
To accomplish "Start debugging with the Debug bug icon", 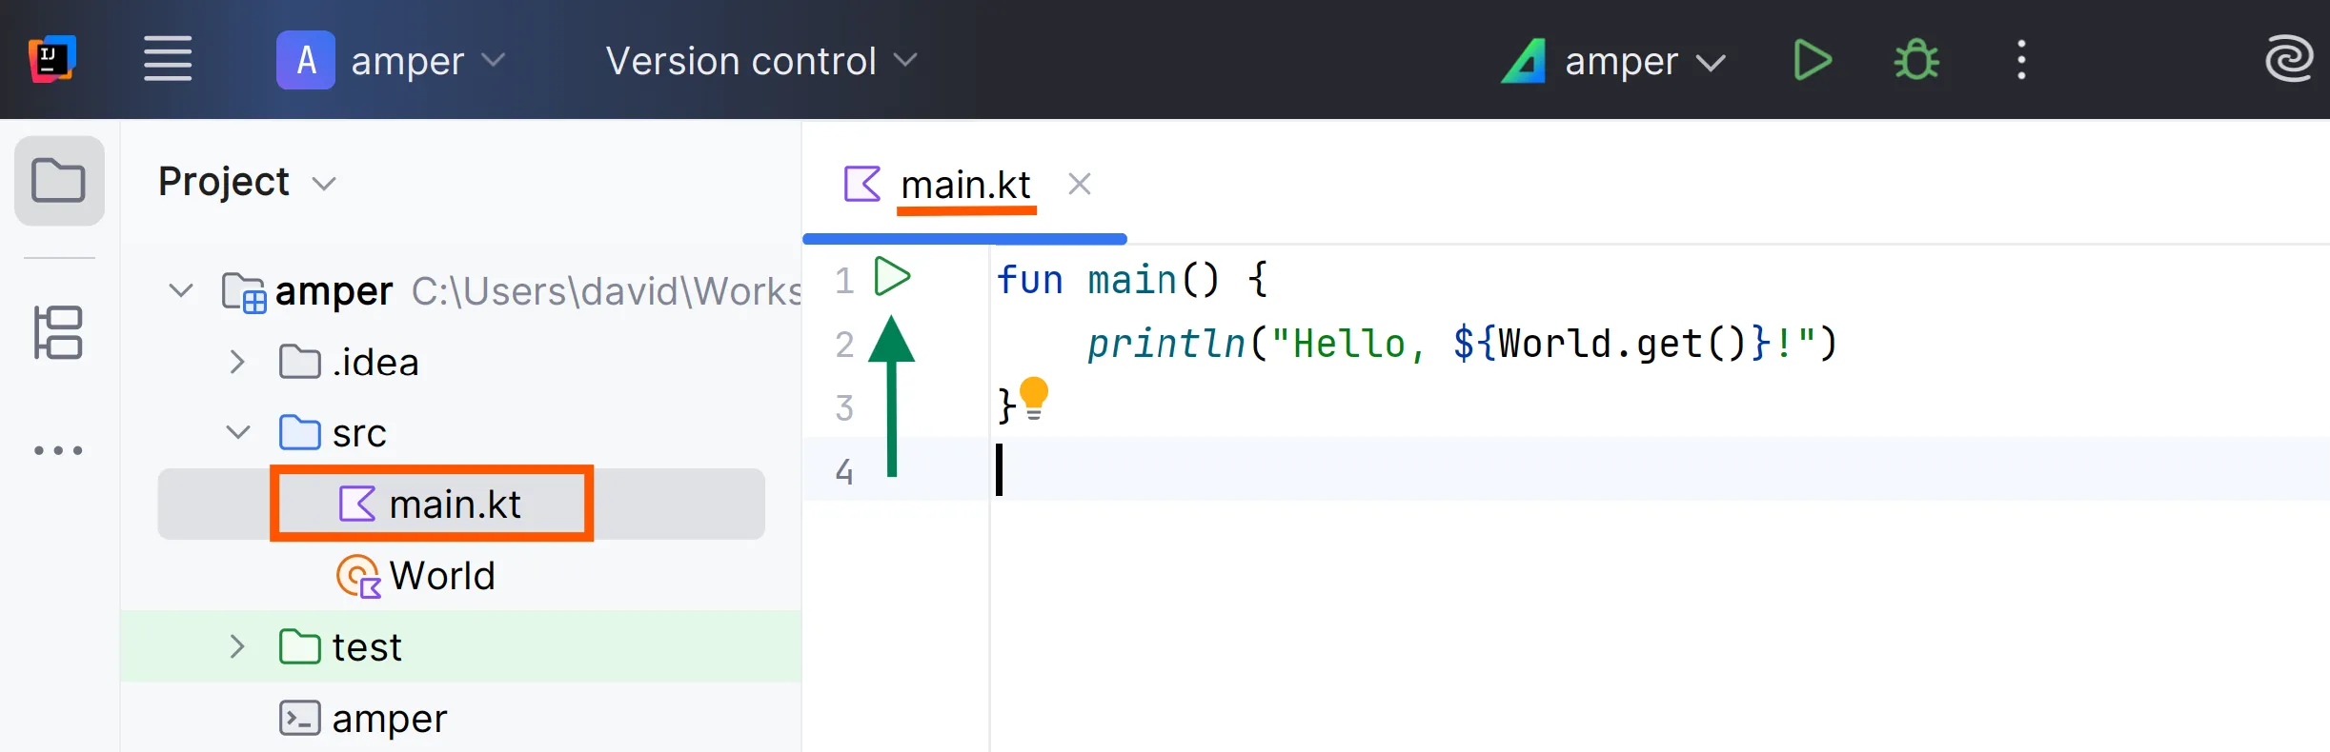I will (1915, 61).
